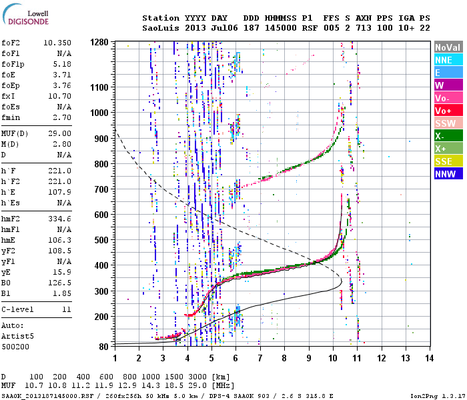This screenshot has width=467, height=400.
Task: Click the yF2 value 108.5
Action: [59, 251]
